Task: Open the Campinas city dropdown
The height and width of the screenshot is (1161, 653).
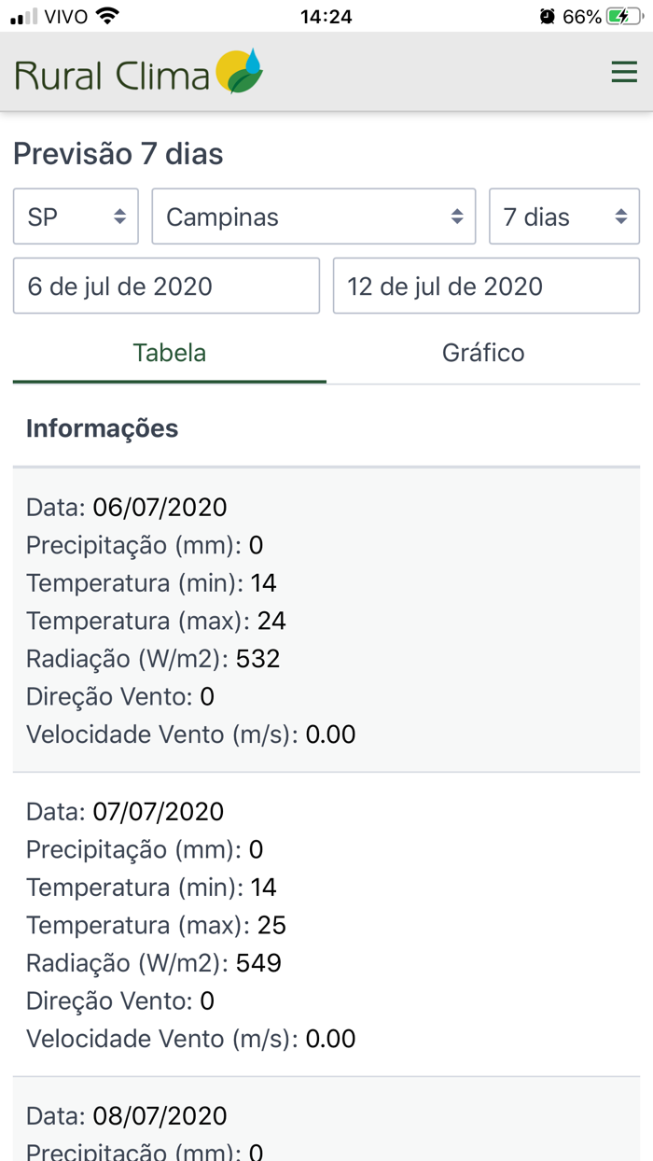Action: pyautogui.click(x=313, y=216)
